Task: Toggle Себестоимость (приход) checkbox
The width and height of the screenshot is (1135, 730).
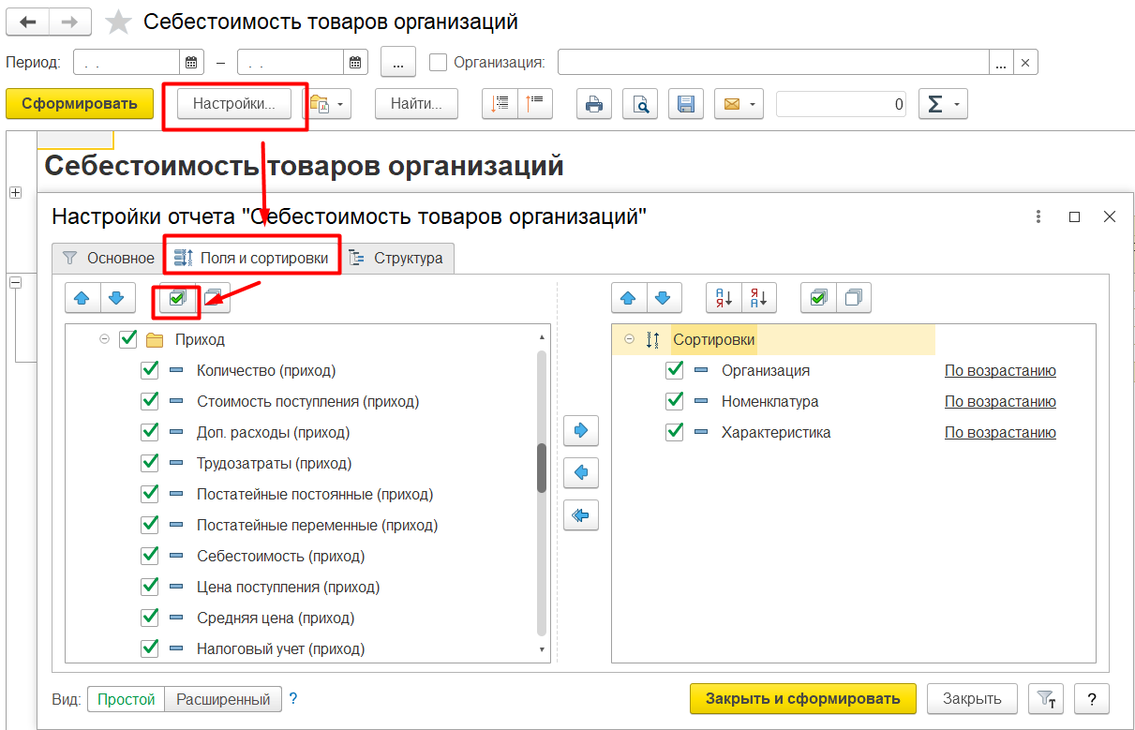Action: 149,556
